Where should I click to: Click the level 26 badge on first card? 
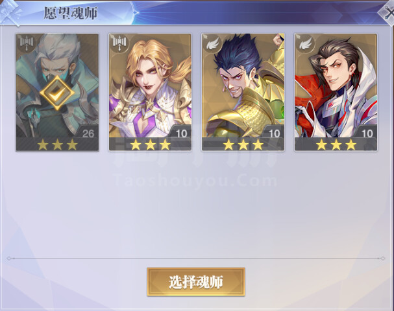point(88,133)
